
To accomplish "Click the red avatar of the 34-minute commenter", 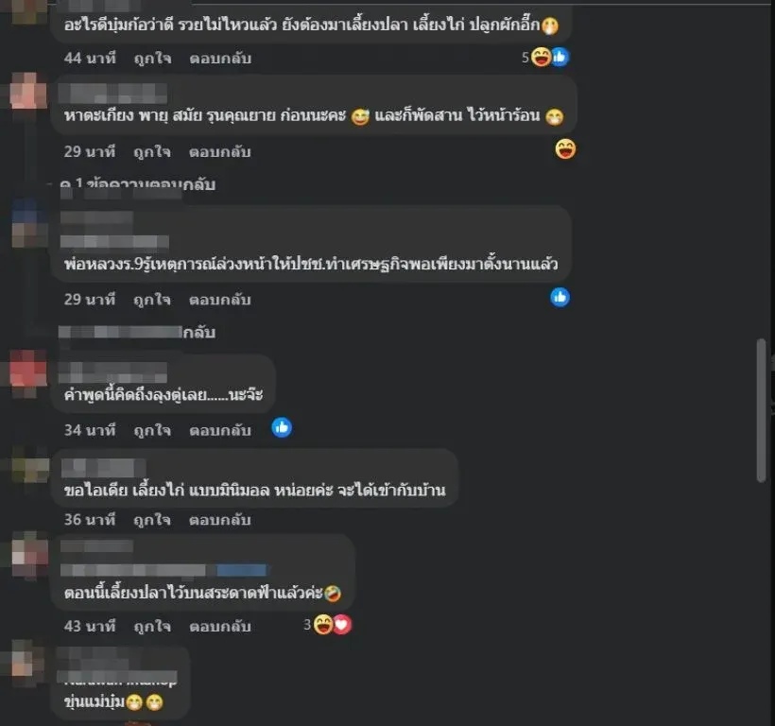I will tap(28, 368).
